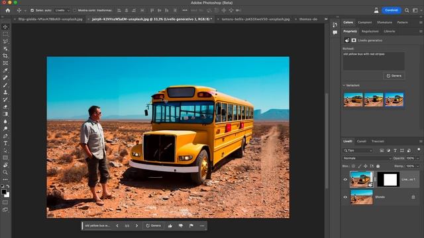Switch to the Canali tab
This screenshot has height=238, width=424.
362,141
